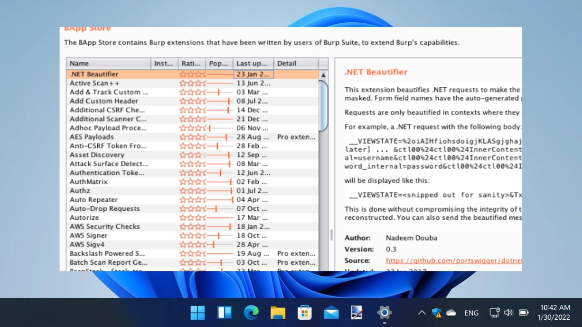Viewport: 582px width, 327px height.
Task: Sort by the Rating column header
Action: [x=191, y=63]
